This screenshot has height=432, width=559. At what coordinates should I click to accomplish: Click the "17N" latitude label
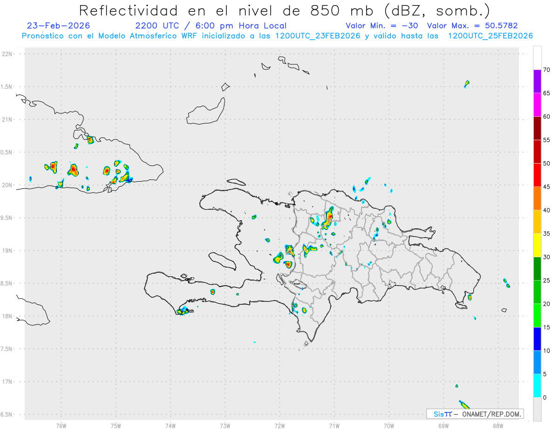click(7, 382)
